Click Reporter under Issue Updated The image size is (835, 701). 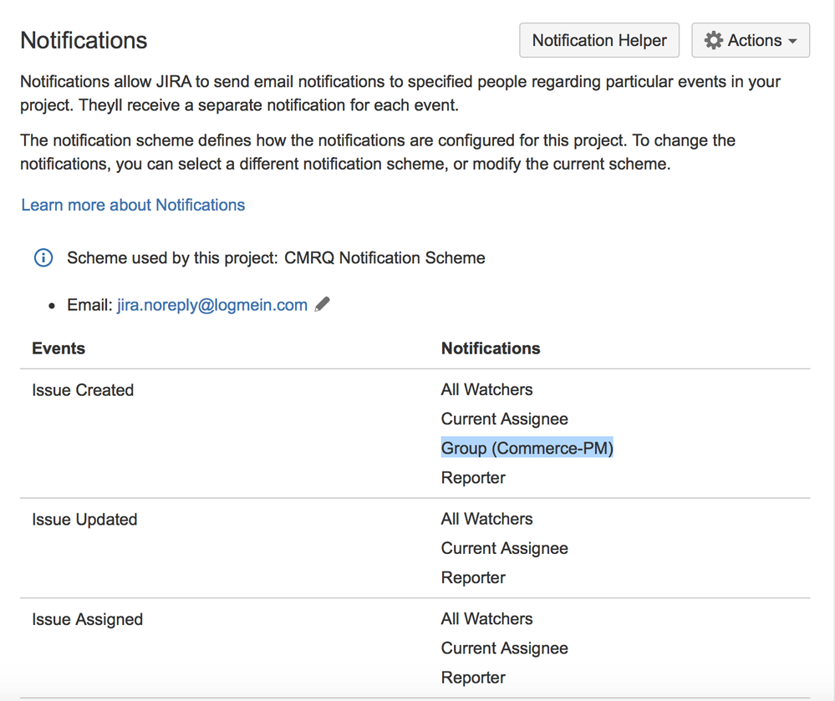coord(473,577)
